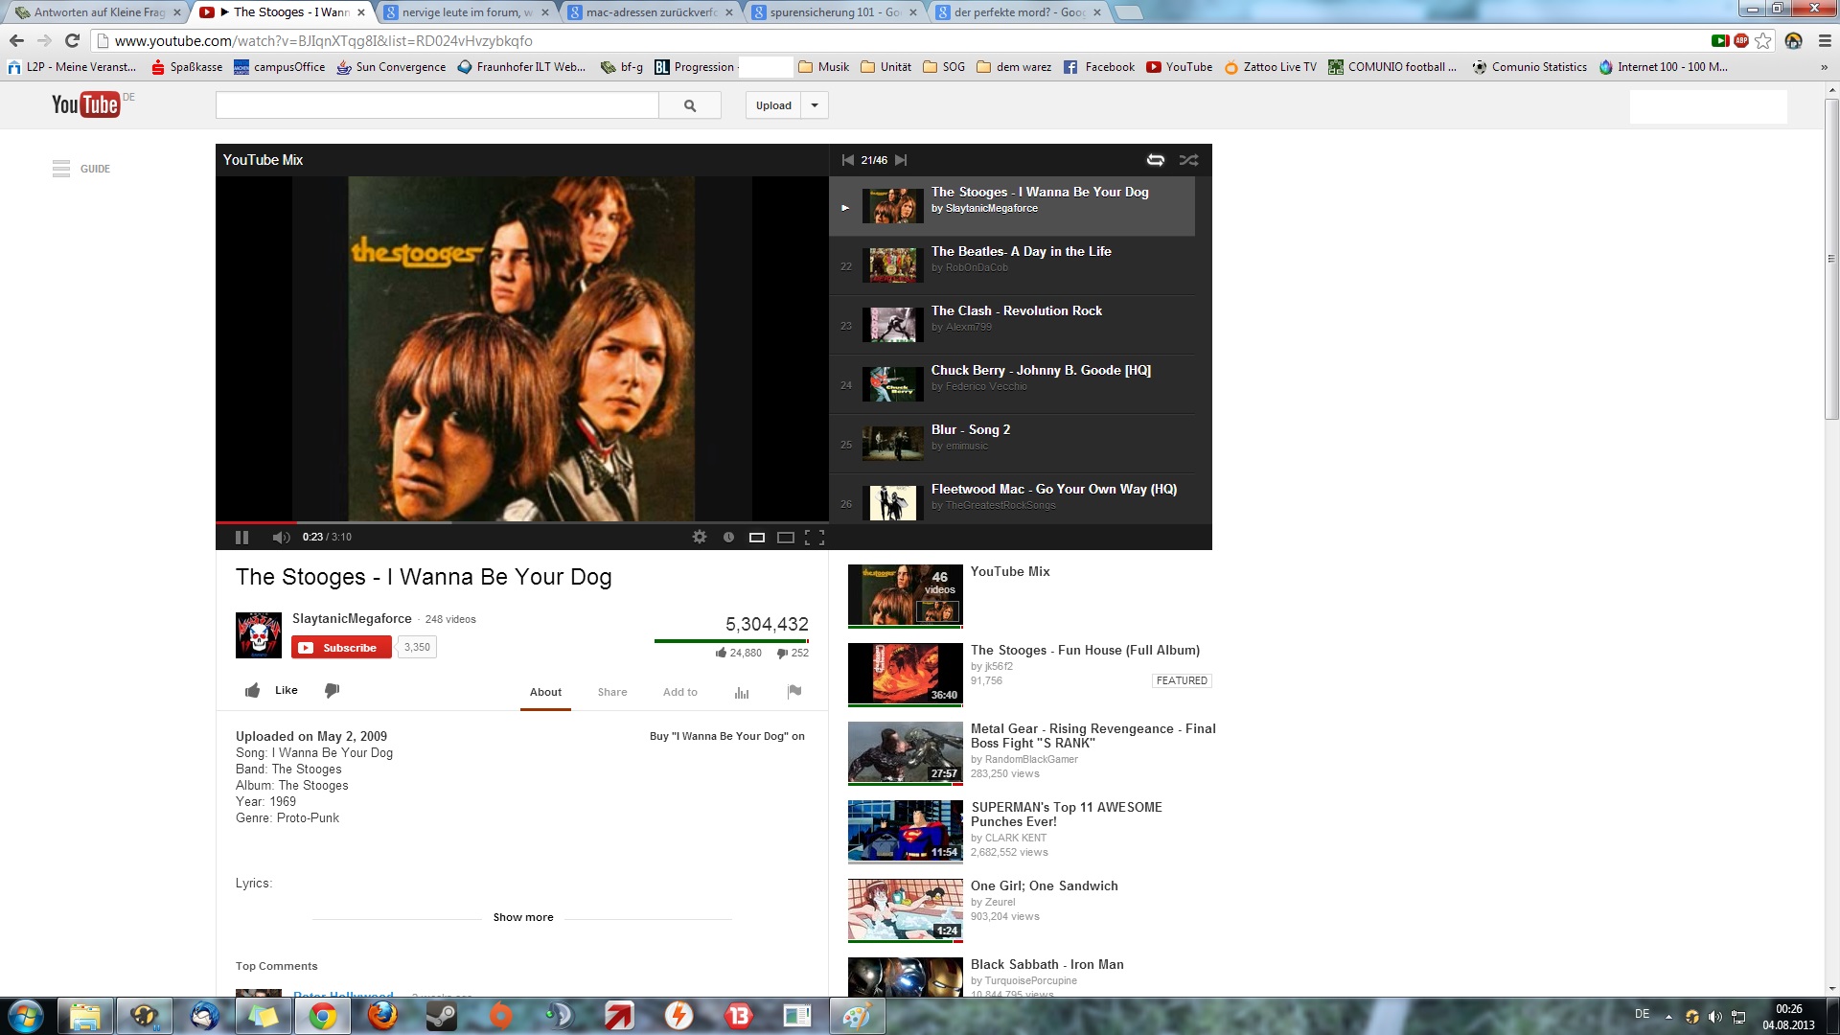1840x1035 pixels.
Task: Report video with flag icon
Action: coord(794,691)
